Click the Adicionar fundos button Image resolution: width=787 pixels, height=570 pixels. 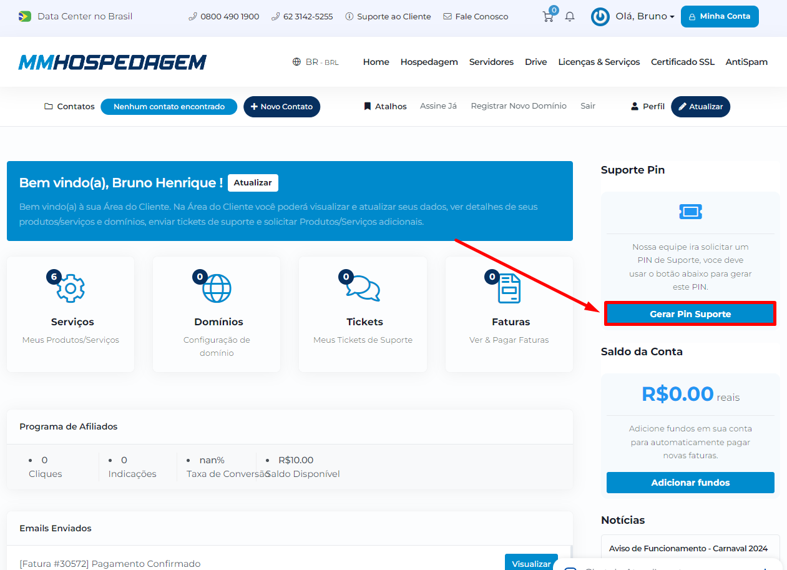pyautogui.click(x=690, y=483)
